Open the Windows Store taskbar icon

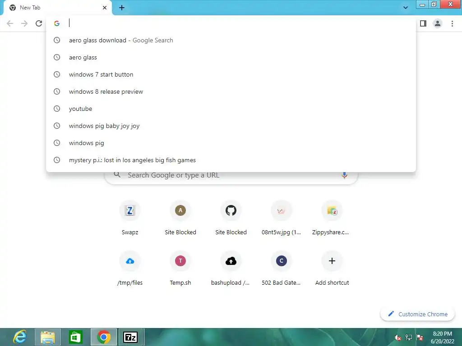coord(75,337)
